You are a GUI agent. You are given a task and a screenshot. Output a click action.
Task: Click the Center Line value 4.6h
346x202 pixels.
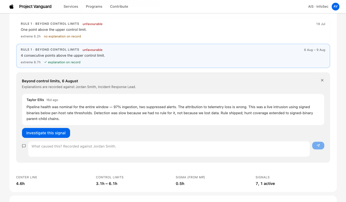click(x=20, y=184)
